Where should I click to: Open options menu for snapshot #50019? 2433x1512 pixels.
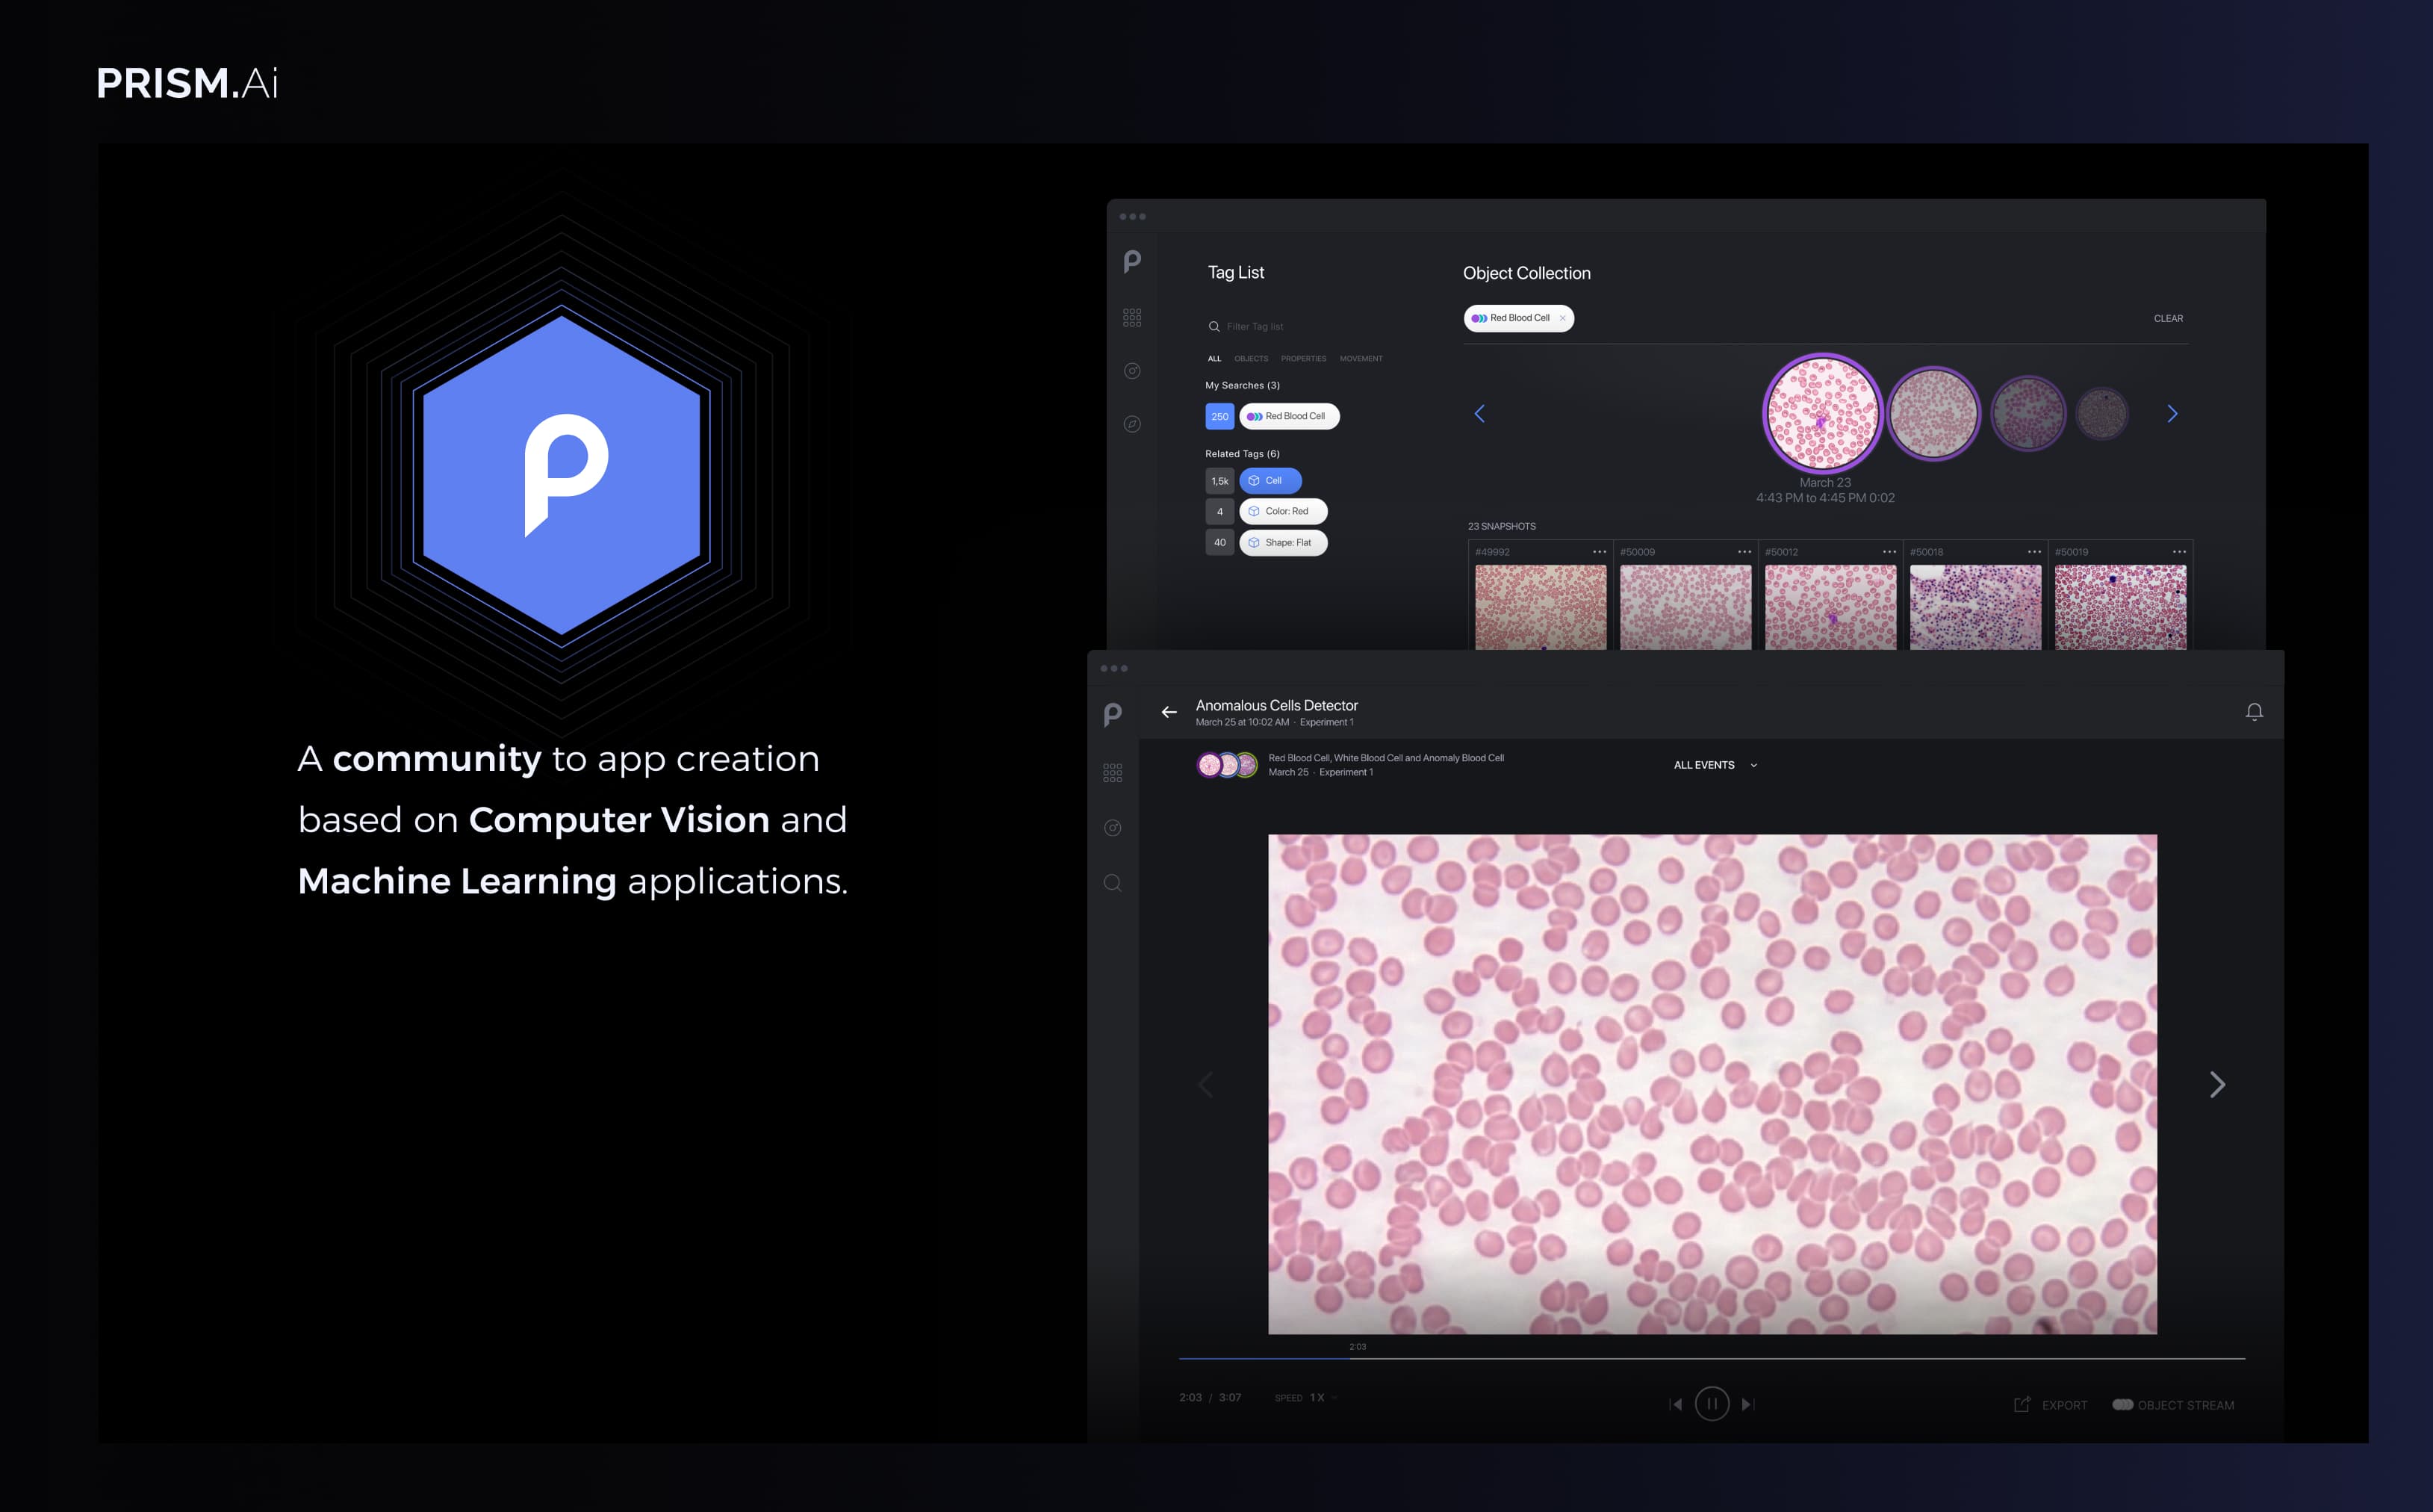pos(2179,552)
